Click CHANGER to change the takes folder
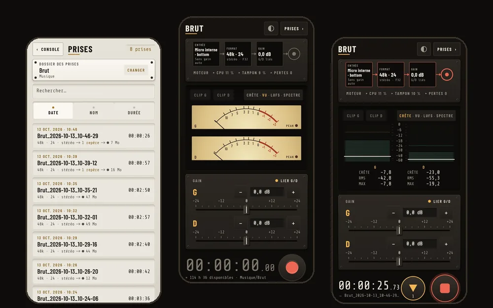This screenshot has width=493, height=308. coord(136,70)
